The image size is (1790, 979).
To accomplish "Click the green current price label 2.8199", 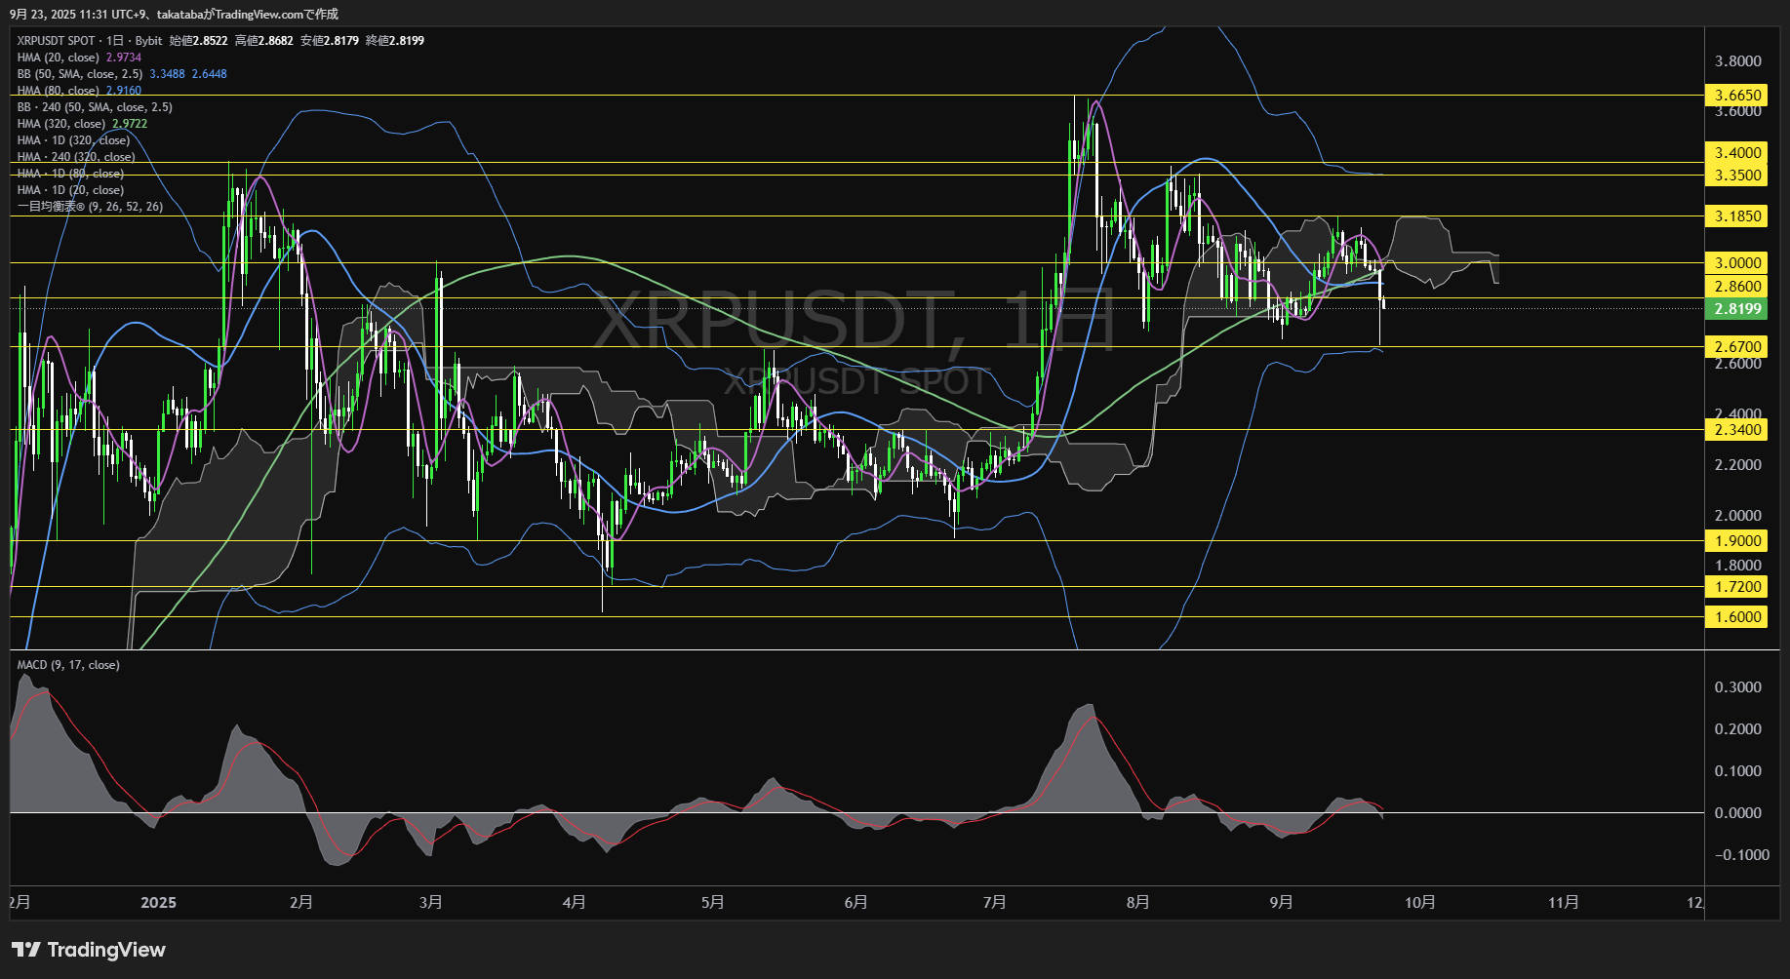I will (x=1738, y=309).
